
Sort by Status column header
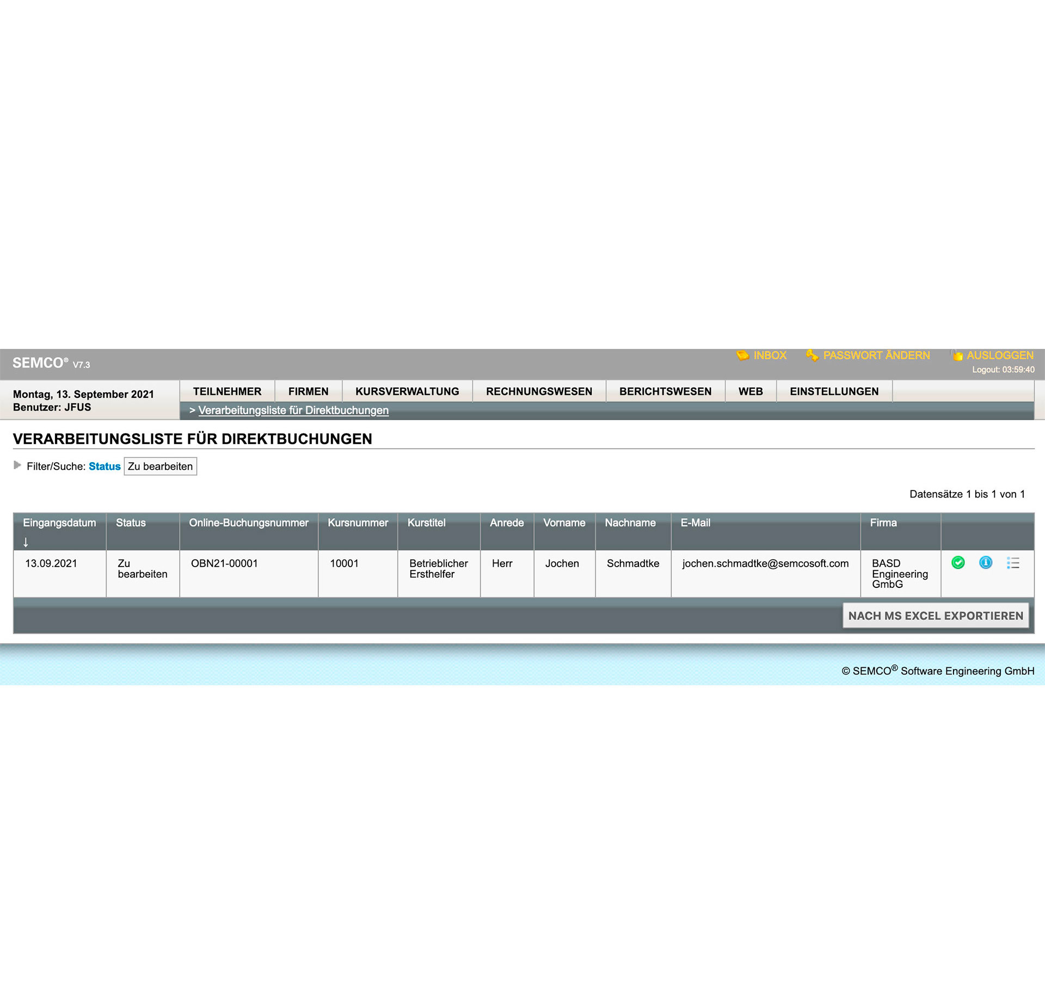(131, 523)
